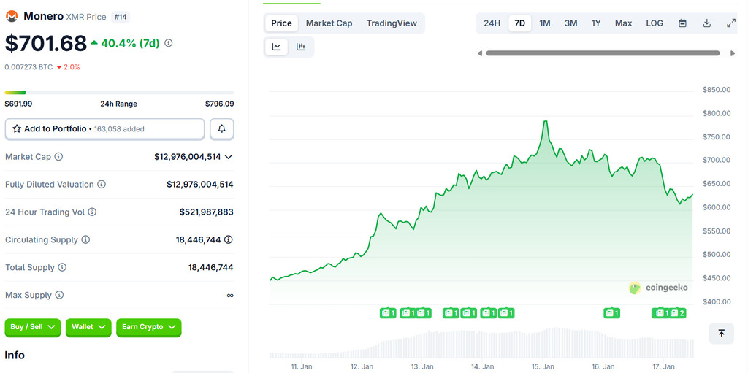Select the 24H time range
The width and height of the screenshot is (748, 373).
492,23
